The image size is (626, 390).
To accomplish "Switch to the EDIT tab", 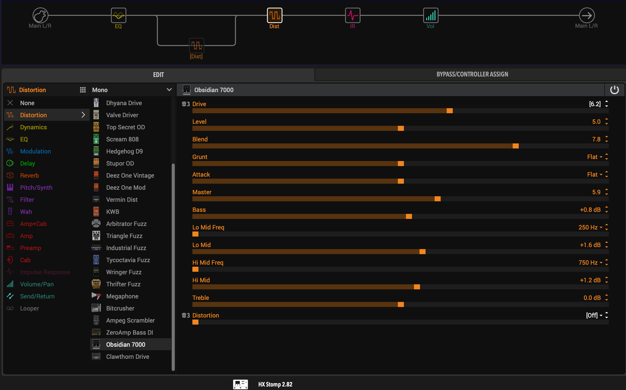I will [158, 74].
